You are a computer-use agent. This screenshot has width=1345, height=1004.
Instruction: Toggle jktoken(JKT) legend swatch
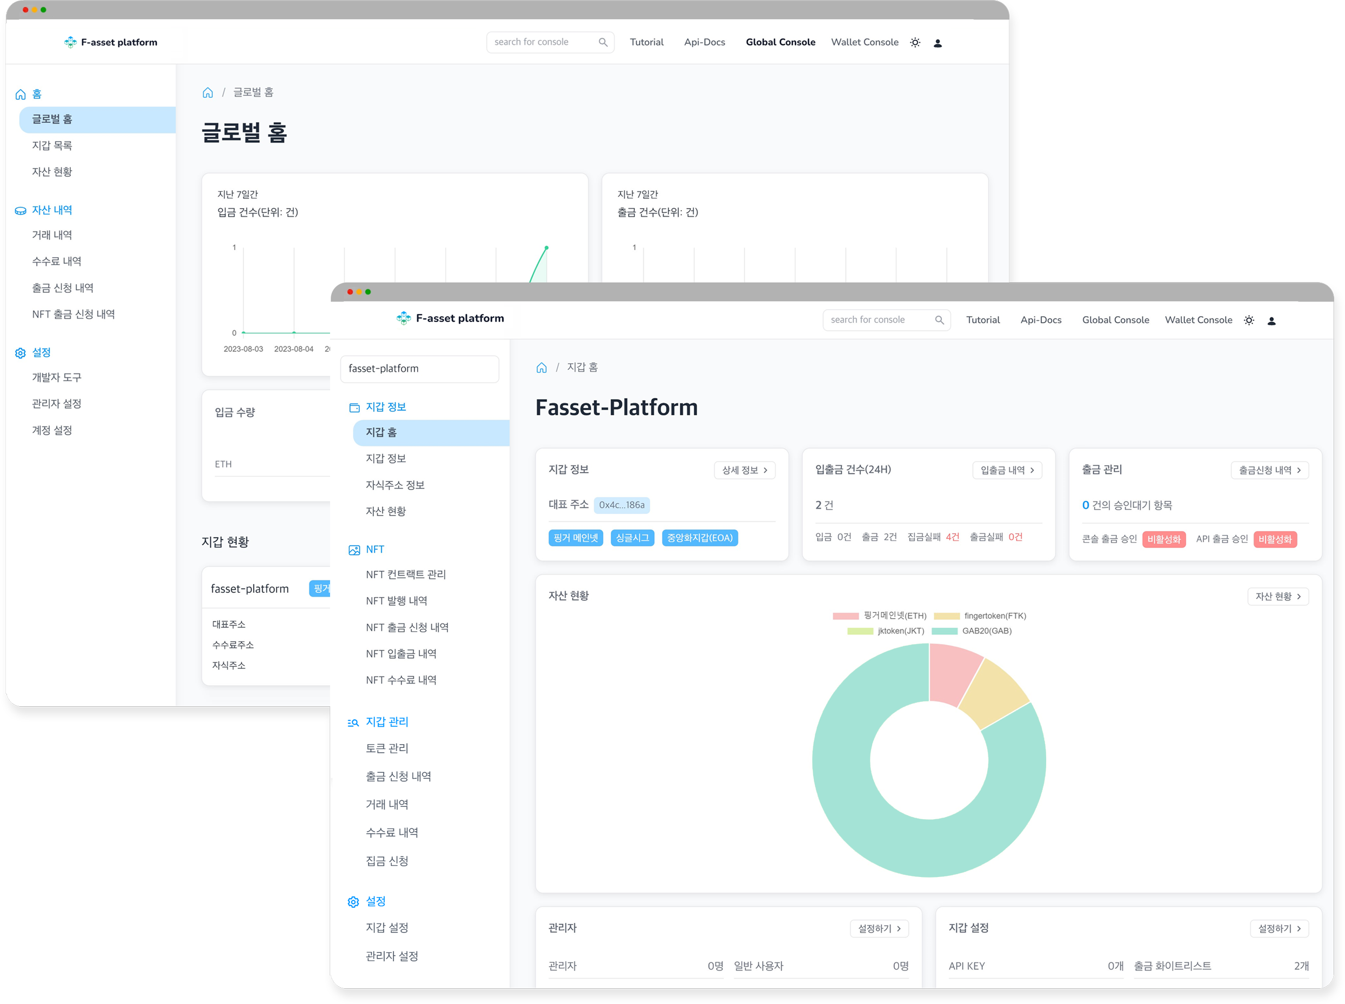pos(860,632)
